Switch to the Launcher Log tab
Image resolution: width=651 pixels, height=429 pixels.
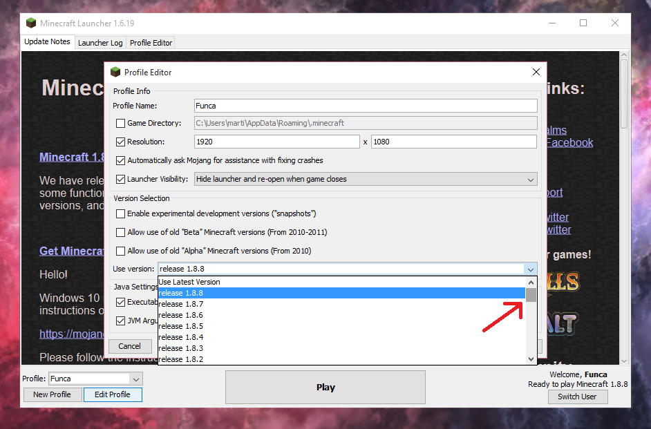coord(100,42)
